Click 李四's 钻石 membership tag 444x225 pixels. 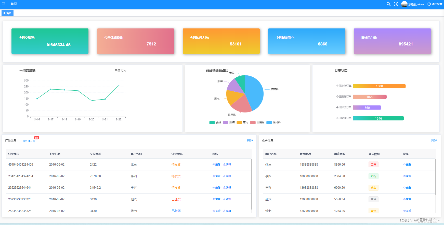[x=373, y=176]
